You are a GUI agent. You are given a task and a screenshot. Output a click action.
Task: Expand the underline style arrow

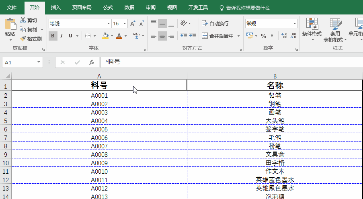pos(77,36)
